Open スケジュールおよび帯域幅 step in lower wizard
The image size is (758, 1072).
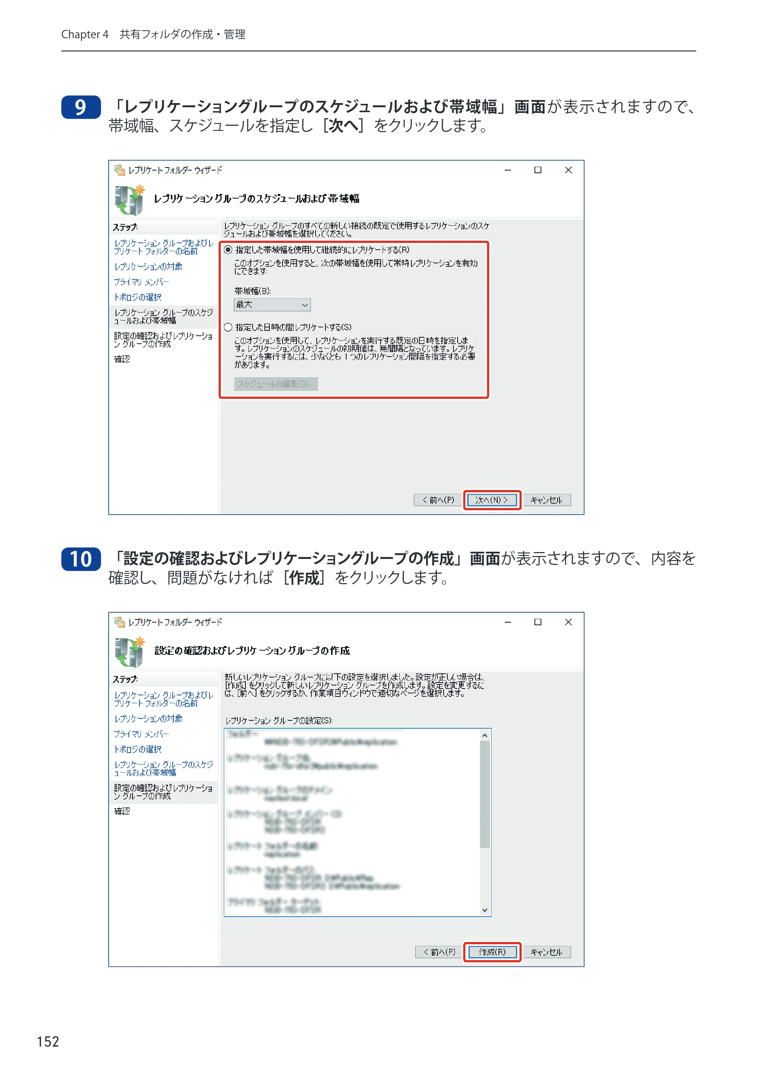[x=163, y=768]
